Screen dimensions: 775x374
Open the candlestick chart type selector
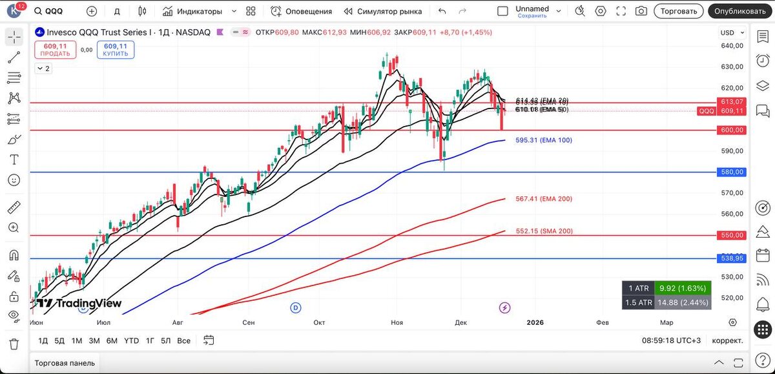coord(143,11)
